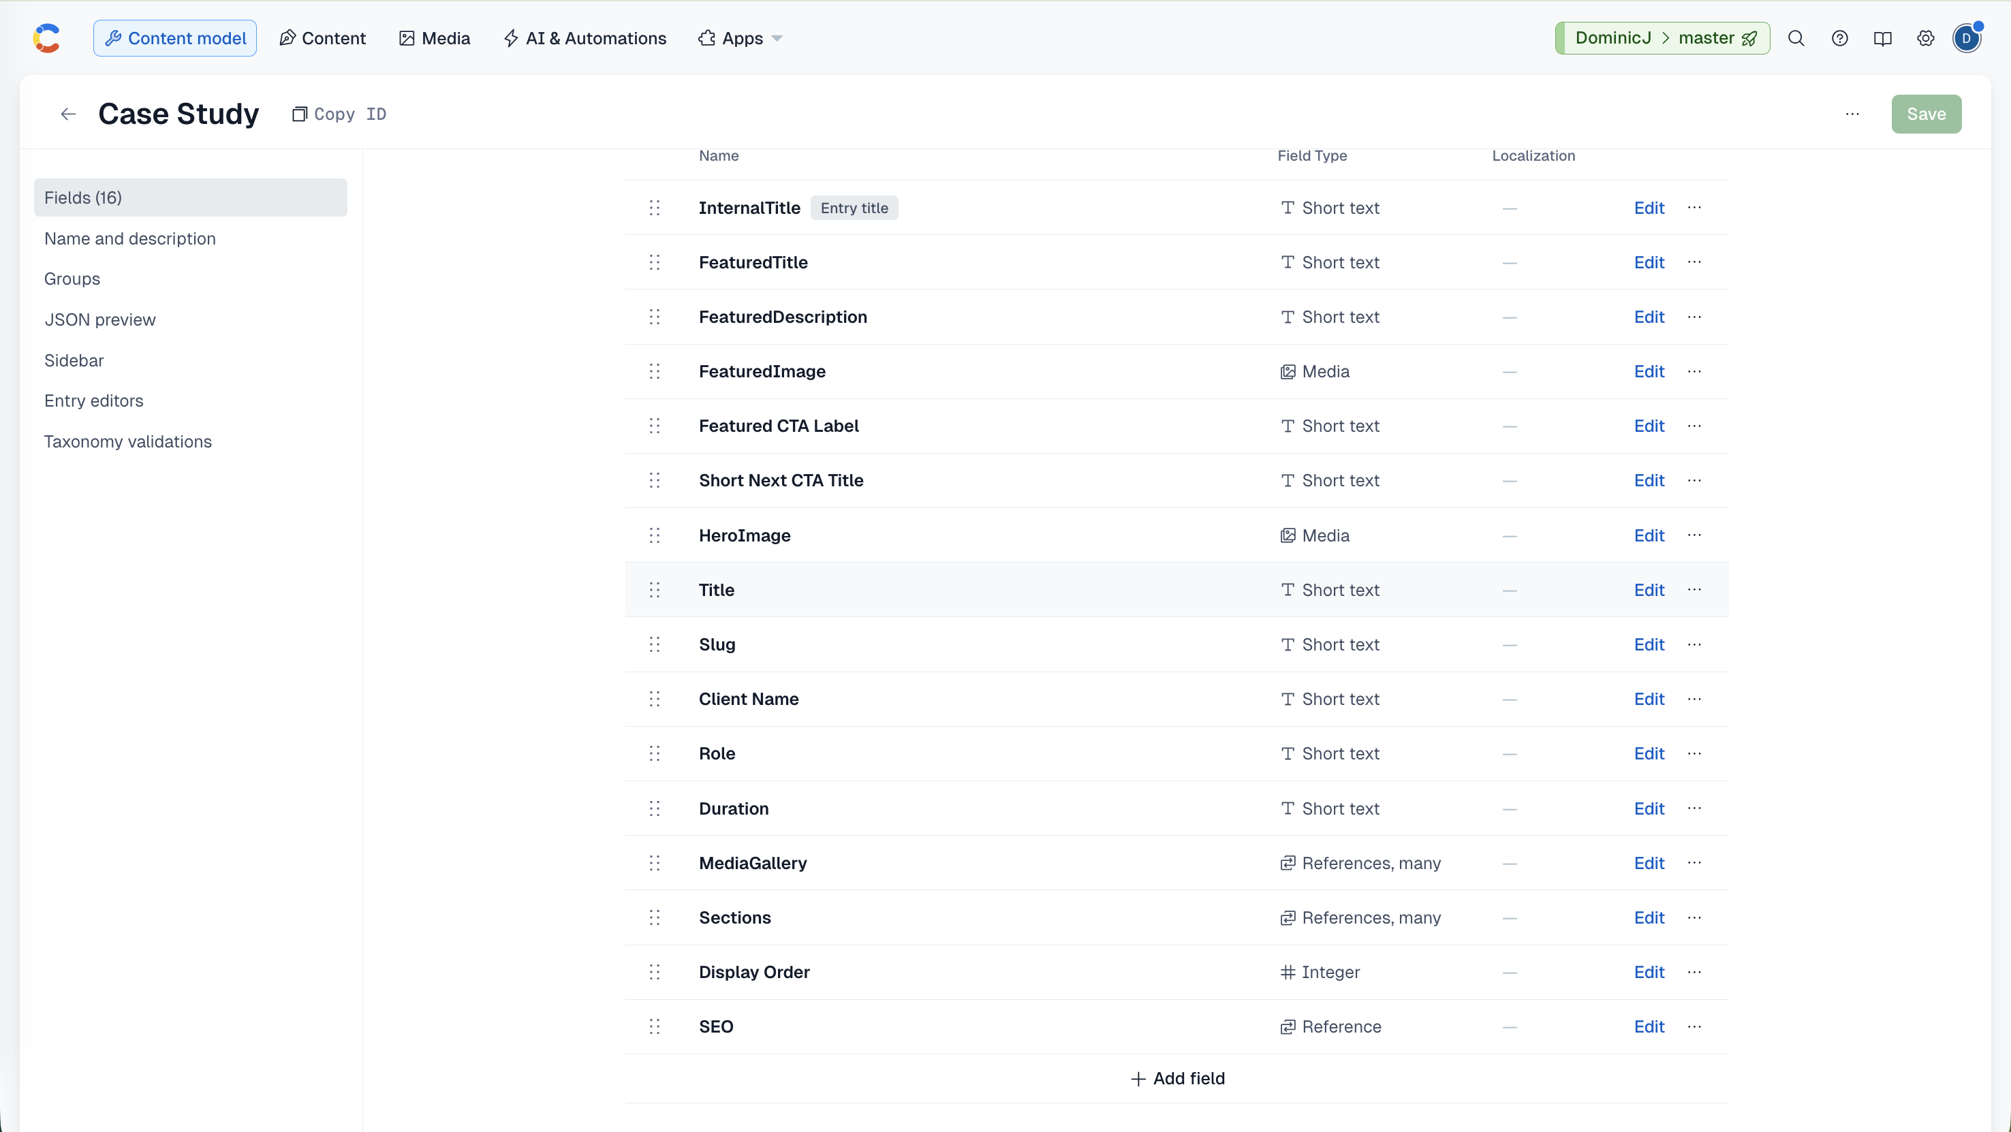2011x1132 pixels.
Task: Edit the FeaturedImage field
Action: click(x=1649, y=372)
